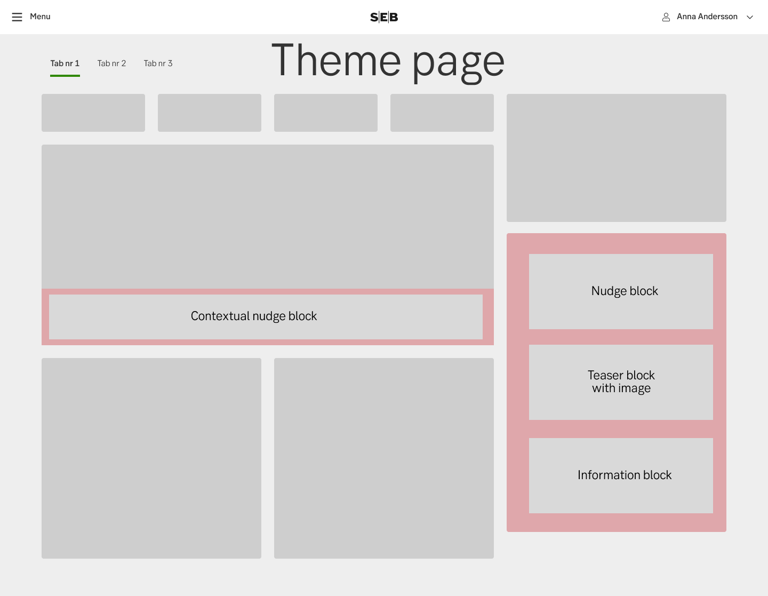
Task: Open the hamburger Menu icon
Action: coord(17,17)
